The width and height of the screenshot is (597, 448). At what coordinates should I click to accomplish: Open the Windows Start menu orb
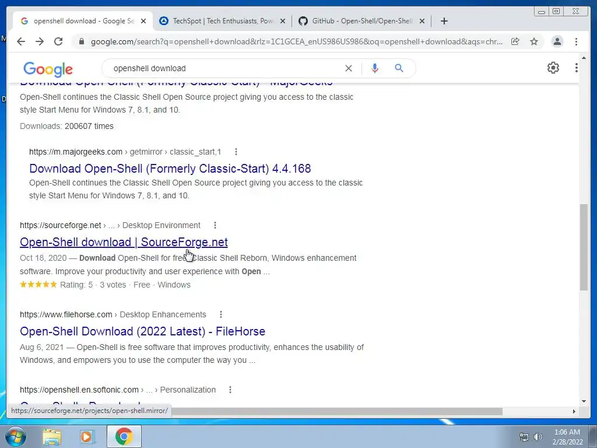click(x=16, y=436)
